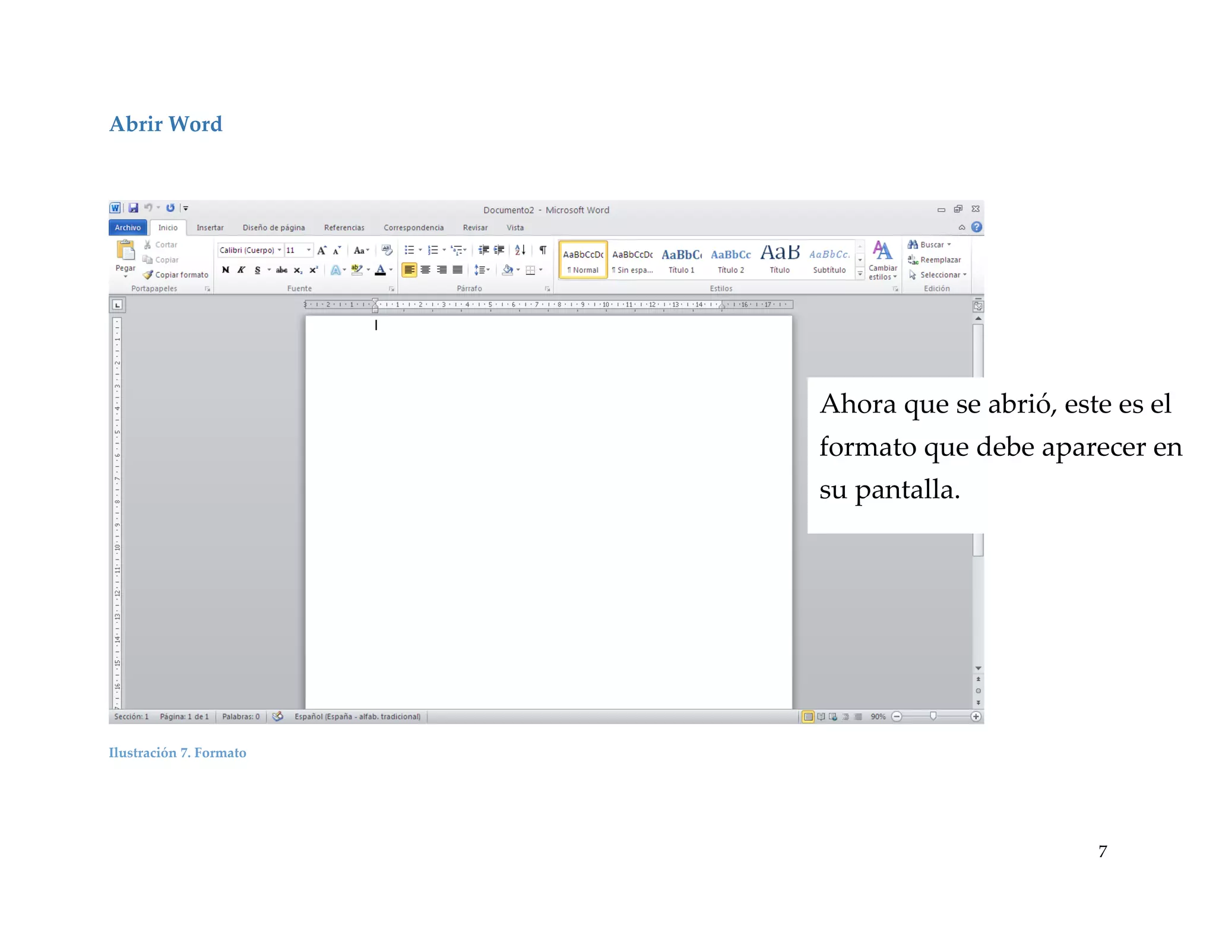Switch to the Insertar tab

coord(210,227)
